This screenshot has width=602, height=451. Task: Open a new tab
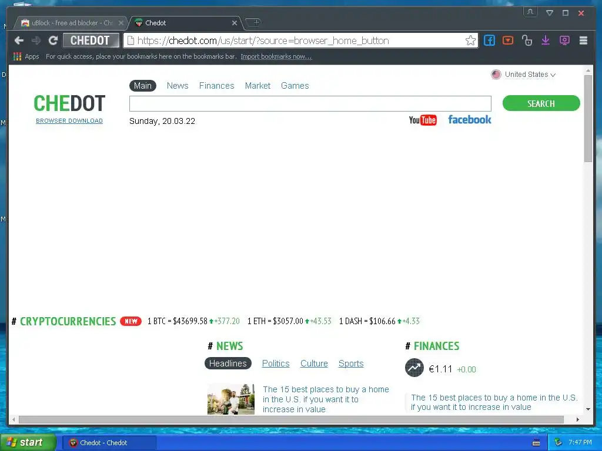(x=253, y=23)
